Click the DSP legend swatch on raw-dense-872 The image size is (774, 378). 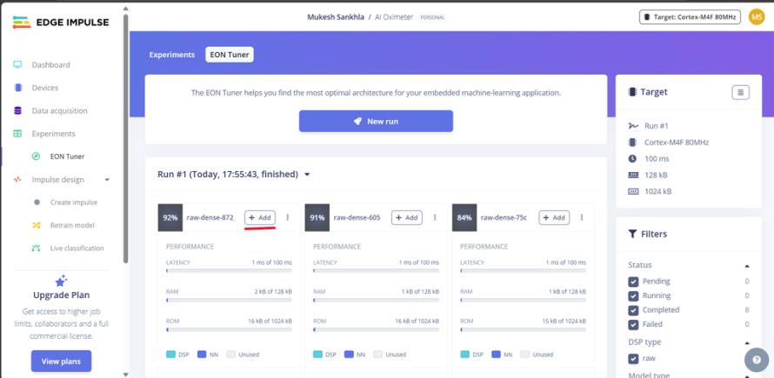click(170, 355)
